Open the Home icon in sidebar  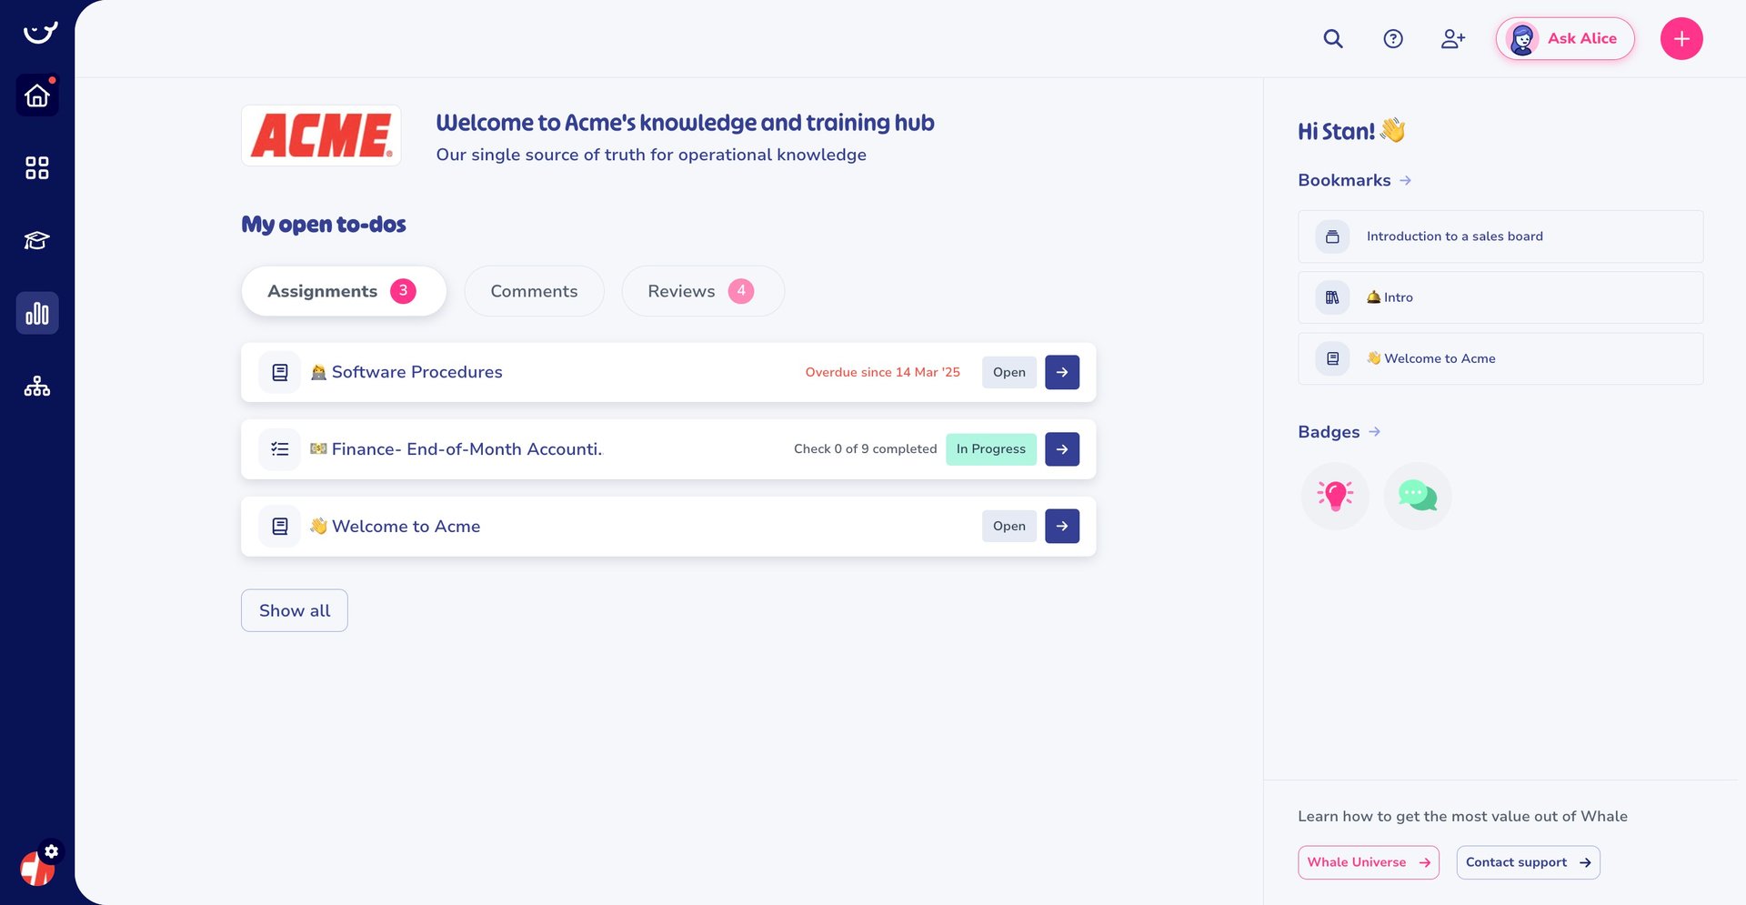(x=37, y=96)
